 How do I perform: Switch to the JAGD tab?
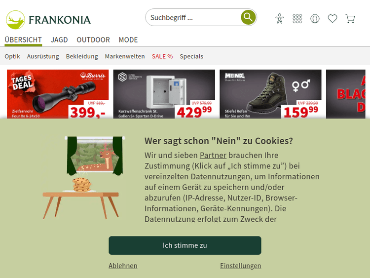coord(59,40)
